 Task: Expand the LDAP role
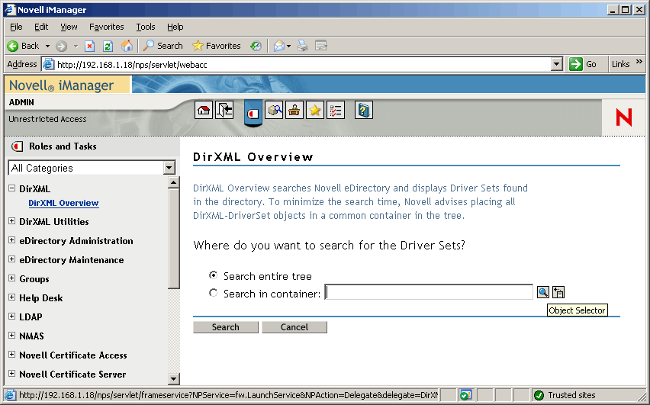[12, 317]
